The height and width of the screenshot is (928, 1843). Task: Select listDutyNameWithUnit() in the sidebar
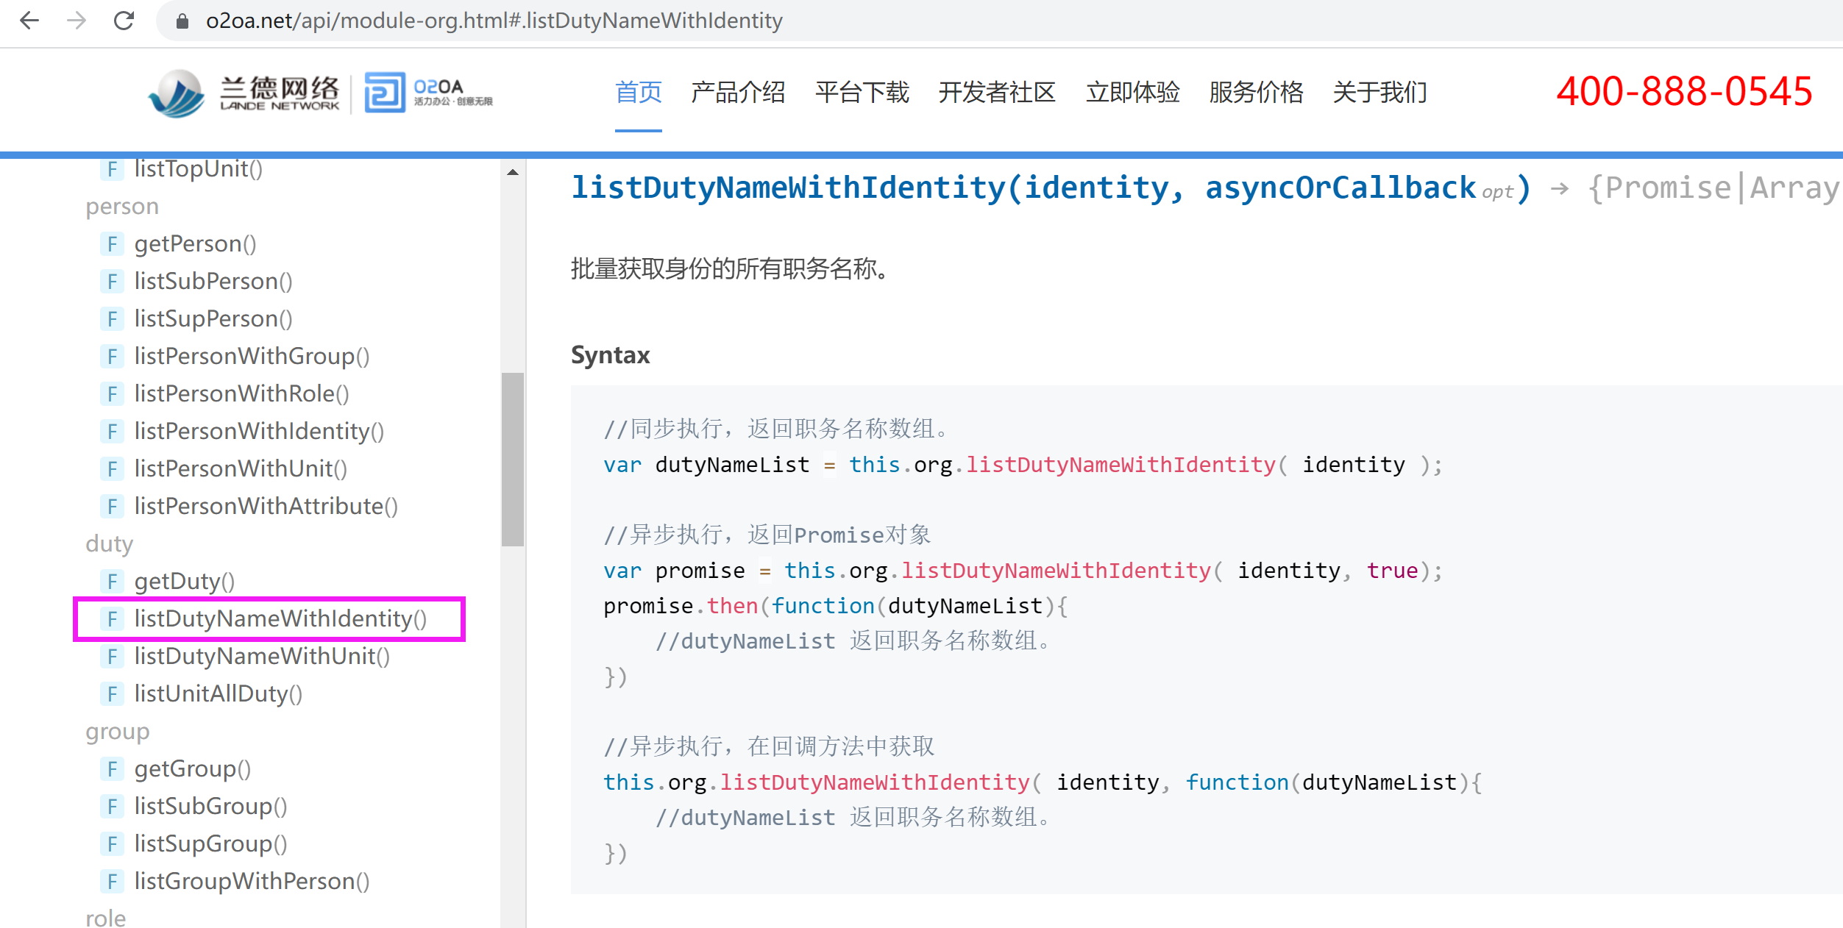coord(261,656)
